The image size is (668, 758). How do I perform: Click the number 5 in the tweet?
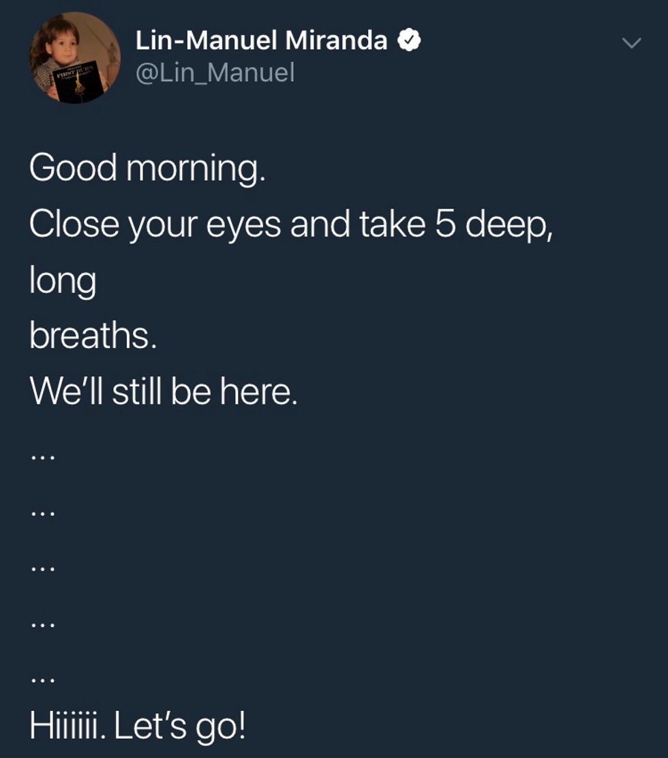(x=442, y=225)
